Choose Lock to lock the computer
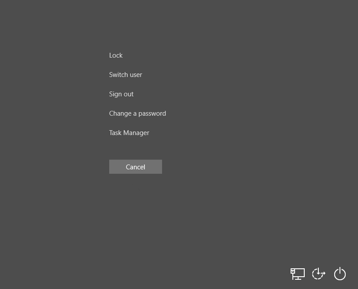Image resolution: width=358 pixels, height=289 pixels. click(x=116, y=55)
